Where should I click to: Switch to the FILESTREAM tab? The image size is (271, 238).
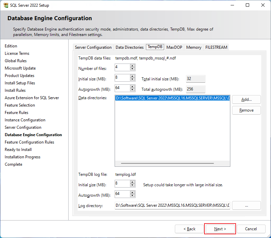click(x=216, y=47)
